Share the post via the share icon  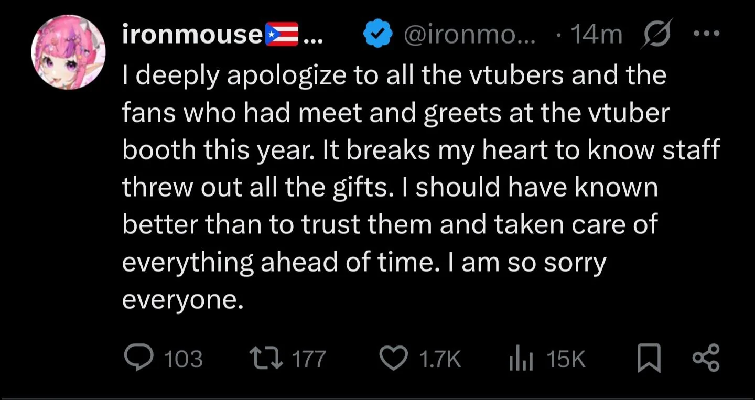click(x=706, y=359)
